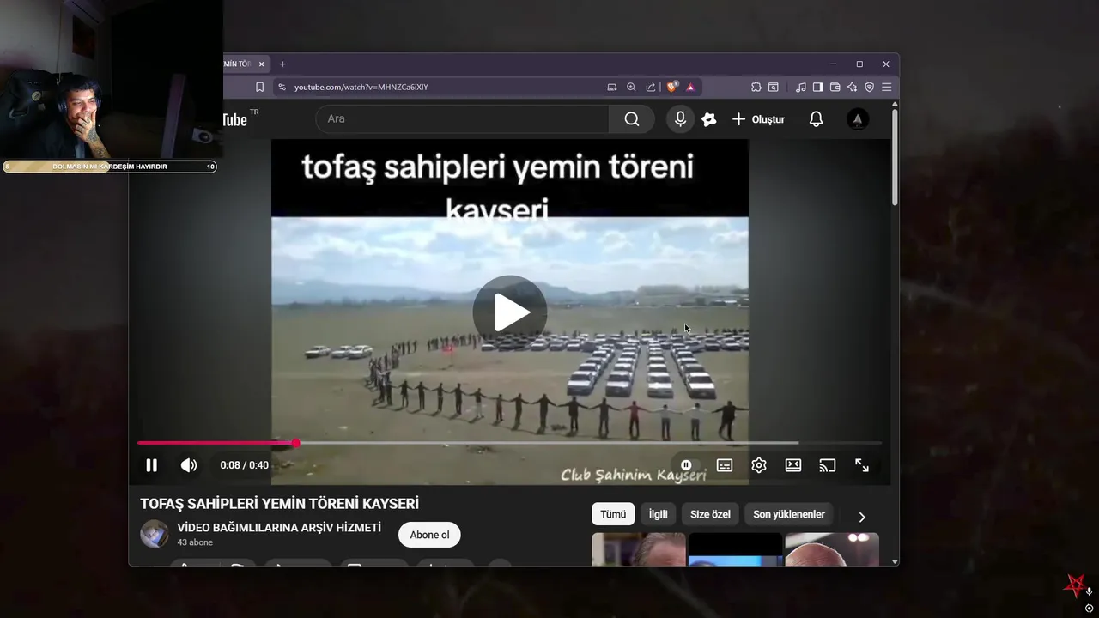Pause the video with the player control
1099x618 pixels.
coord(151,465)
